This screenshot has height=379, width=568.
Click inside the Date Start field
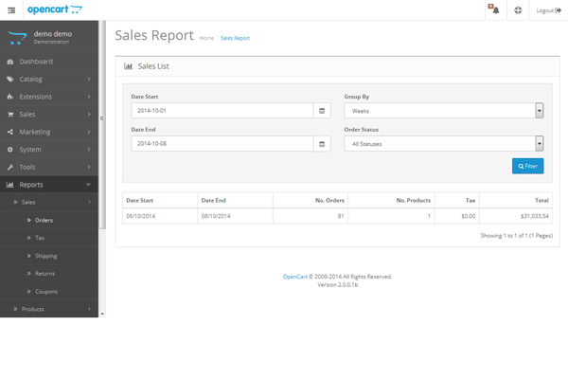(x=222, y=110)
